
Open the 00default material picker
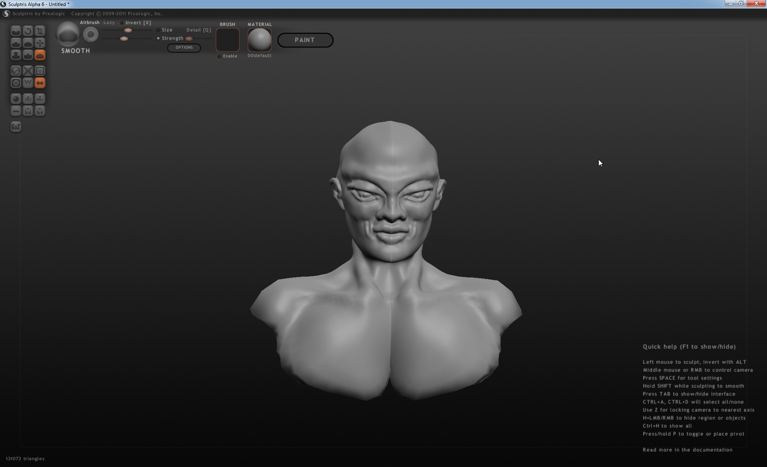click(x=259, y=40)
